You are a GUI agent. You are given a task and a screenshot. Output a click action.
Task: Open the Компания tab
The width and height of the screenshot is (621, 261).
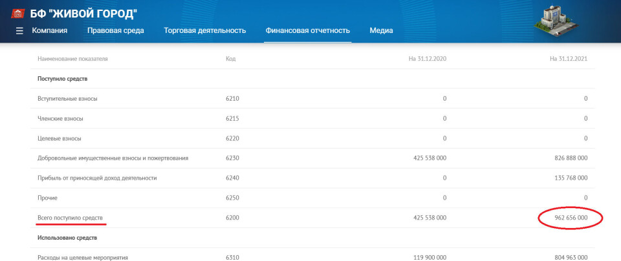(50, 30)
